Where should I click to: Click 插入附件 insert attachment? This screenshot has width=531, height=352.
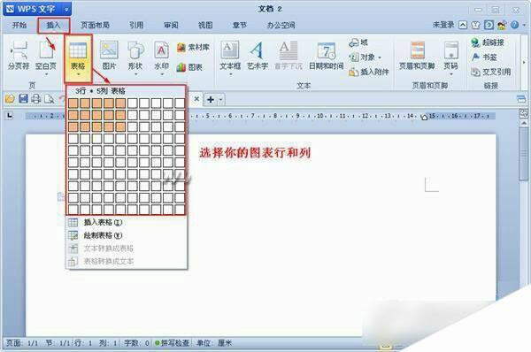tap(369, 72)
